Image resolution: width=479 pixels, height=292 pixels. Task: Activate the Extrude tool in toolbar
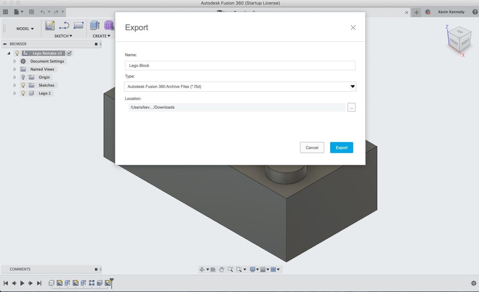point(95,25)
